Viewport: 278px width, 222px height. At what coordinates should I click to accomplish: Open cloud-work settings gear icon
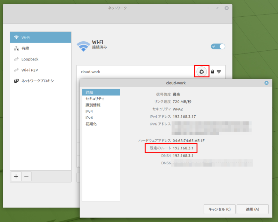click(202, 72)
